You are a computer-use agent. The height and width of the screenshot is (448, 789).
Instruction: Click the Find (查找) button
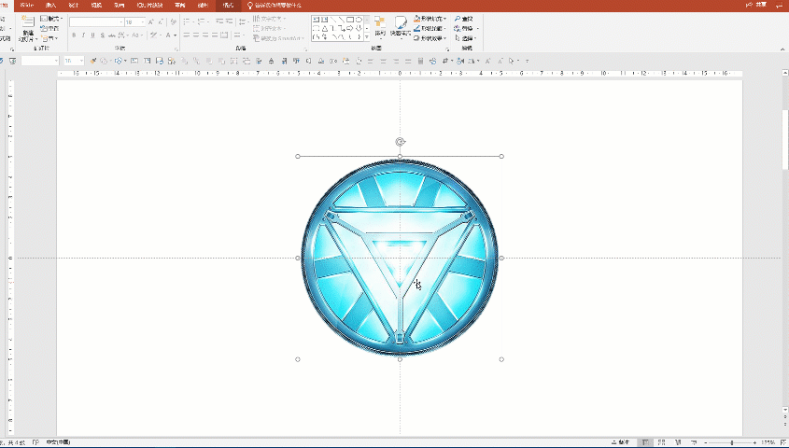pyautogui.click(x=464, y=18)
